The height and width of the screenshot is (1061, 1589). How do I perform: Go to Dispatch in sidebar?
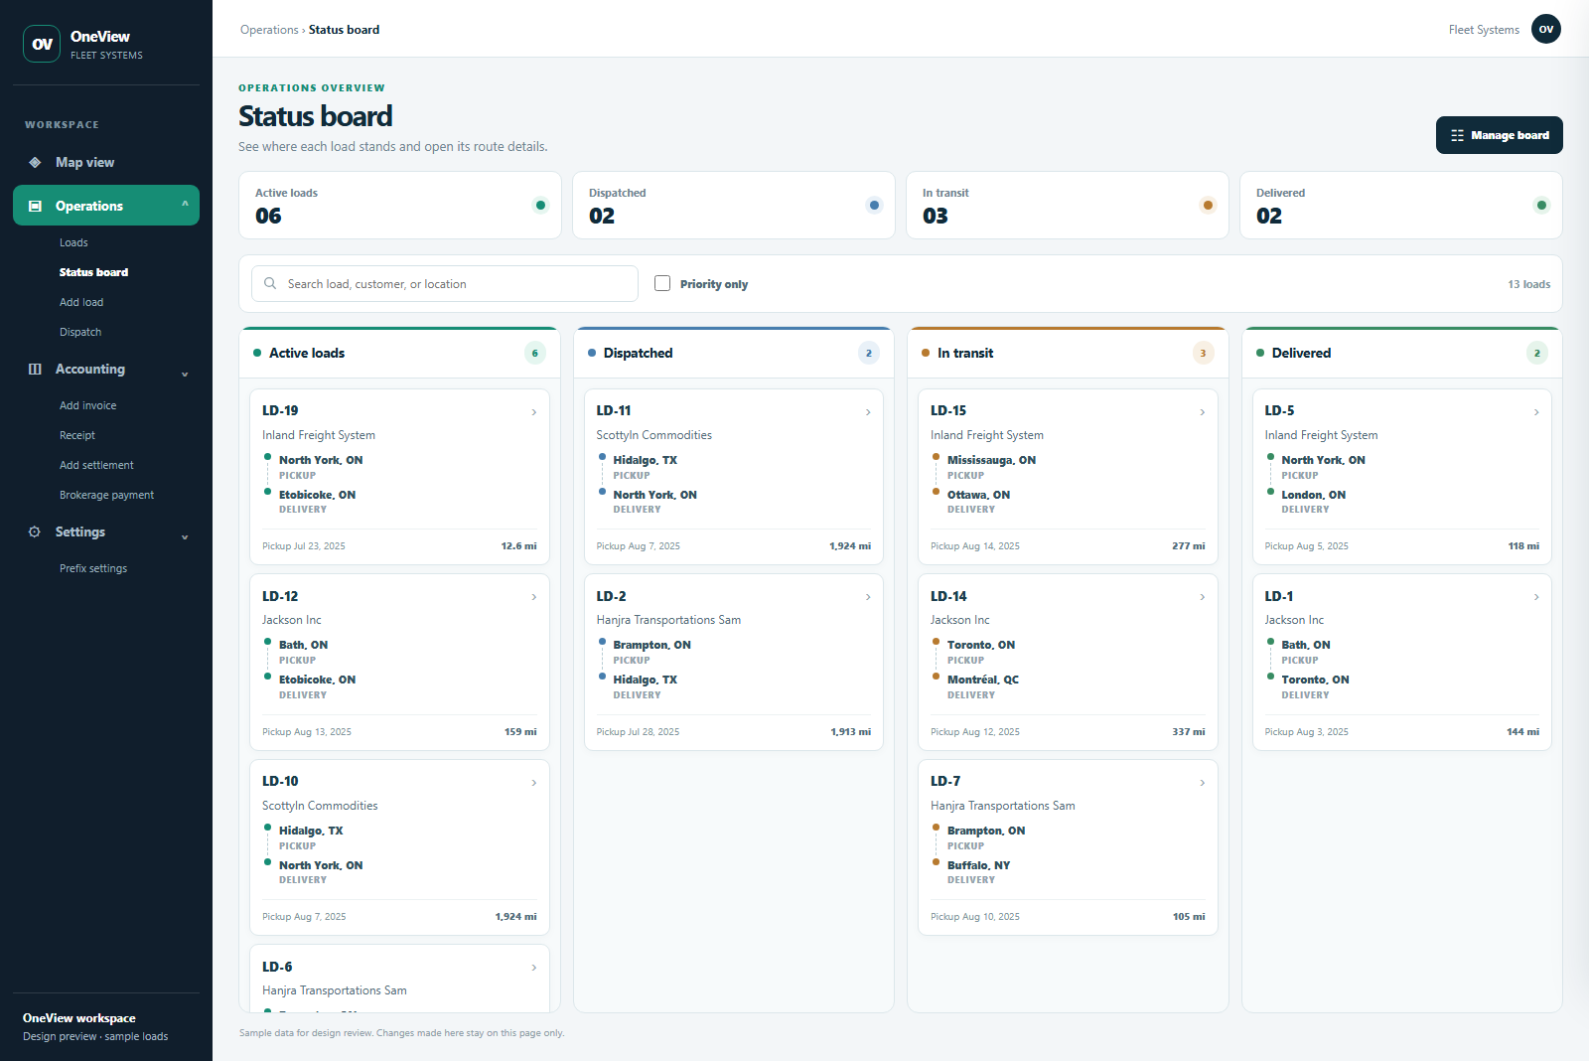tap(80, 332)
